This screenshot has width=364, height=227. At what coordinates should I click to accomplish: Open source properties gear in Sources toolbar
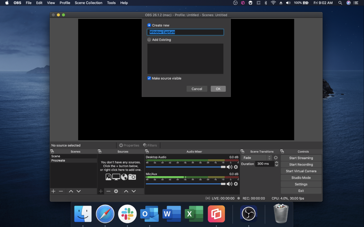(x=116, y=191)
